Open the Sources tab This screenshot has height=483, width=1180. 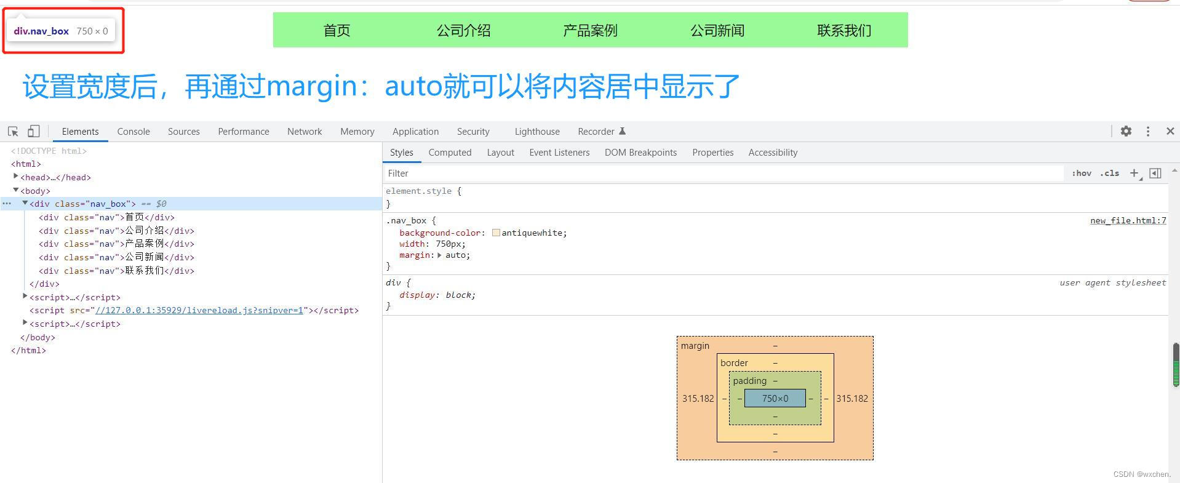(x=184, y=132)
